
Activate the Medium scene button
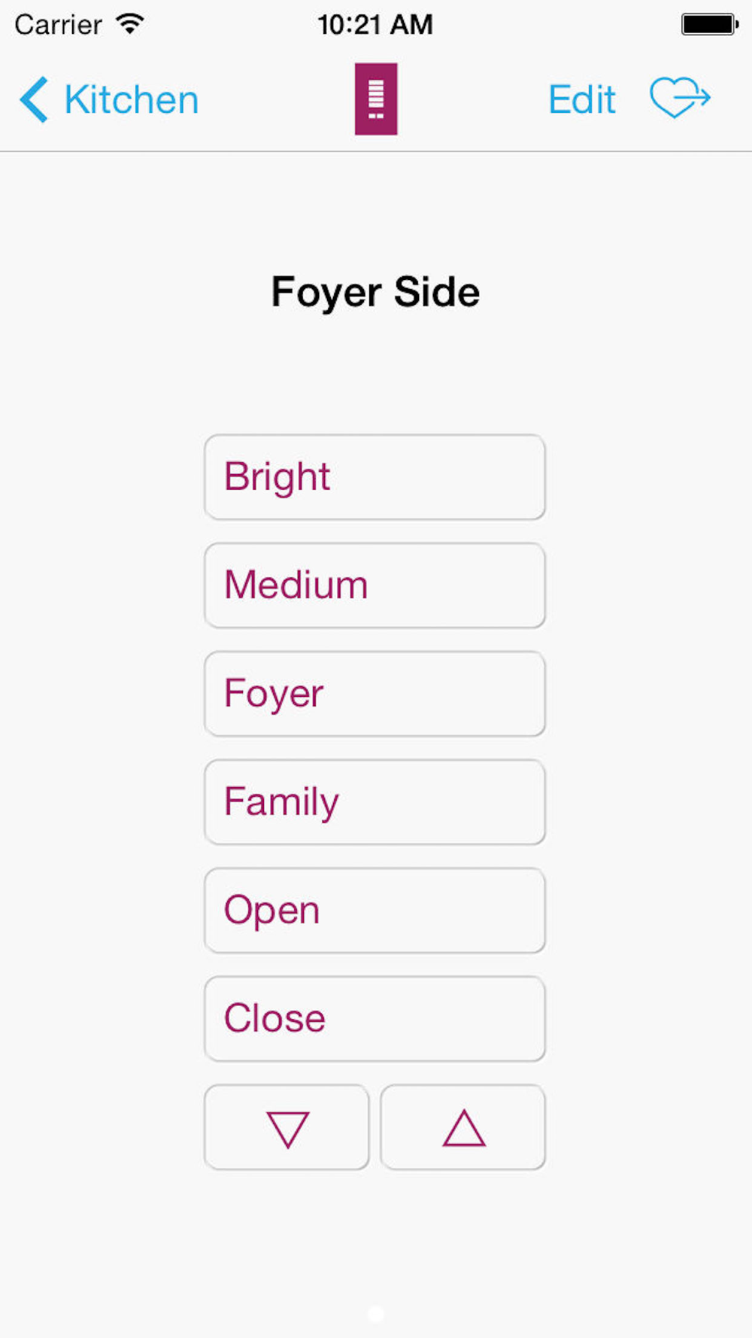coord(374,585)
